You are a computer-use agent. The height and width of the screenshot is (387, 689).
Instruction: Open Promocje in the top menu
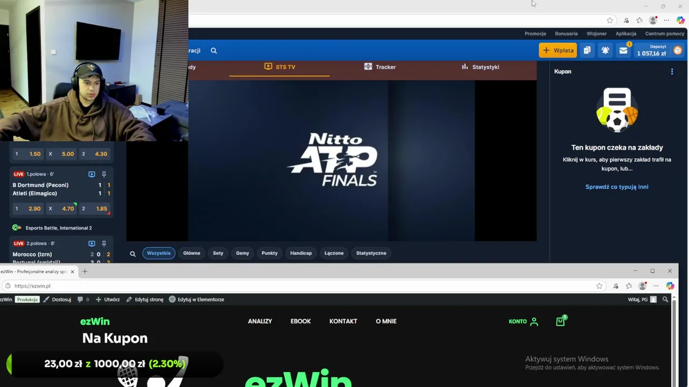tap(535, 34)
